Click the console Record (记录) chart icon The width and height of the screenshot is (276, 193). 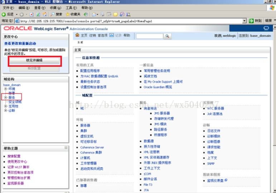click(x=112, y=35)
